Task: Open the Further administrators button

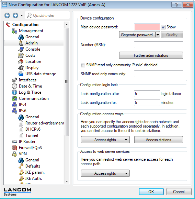Action: pyautogui.click(x=151, y=55)
